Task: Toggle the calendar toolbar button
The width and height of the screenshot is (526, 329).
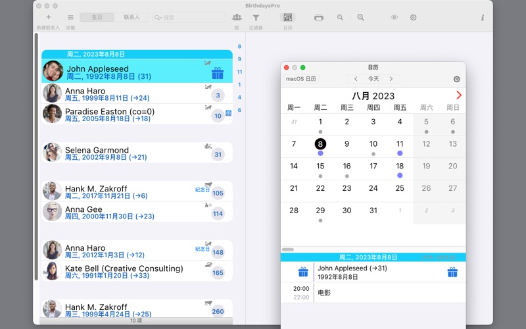Action: tap(287, 18)
